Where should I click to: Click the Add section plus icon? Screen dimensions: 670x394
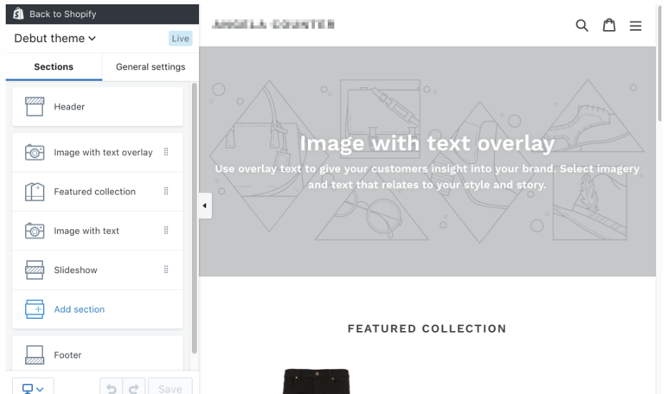pos(34,310)
